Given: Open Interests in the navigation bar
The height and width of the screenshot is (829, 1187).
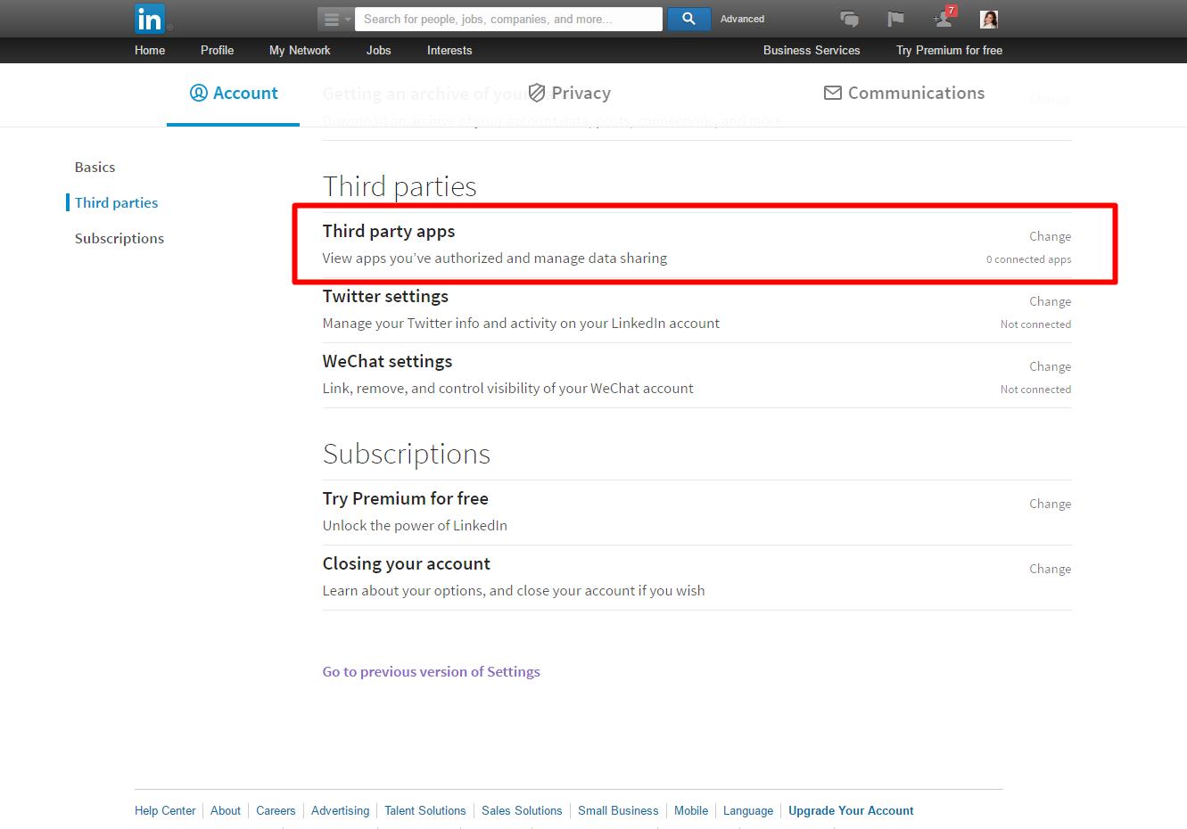Looking at the screenshot, I should click(449, 50).
